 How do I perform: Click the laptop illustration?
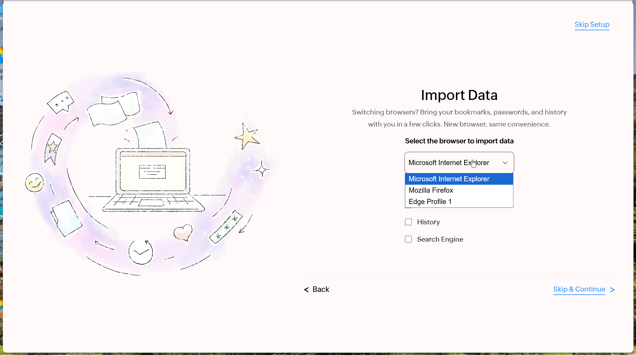pyautogui.click(x=153, y=179)
